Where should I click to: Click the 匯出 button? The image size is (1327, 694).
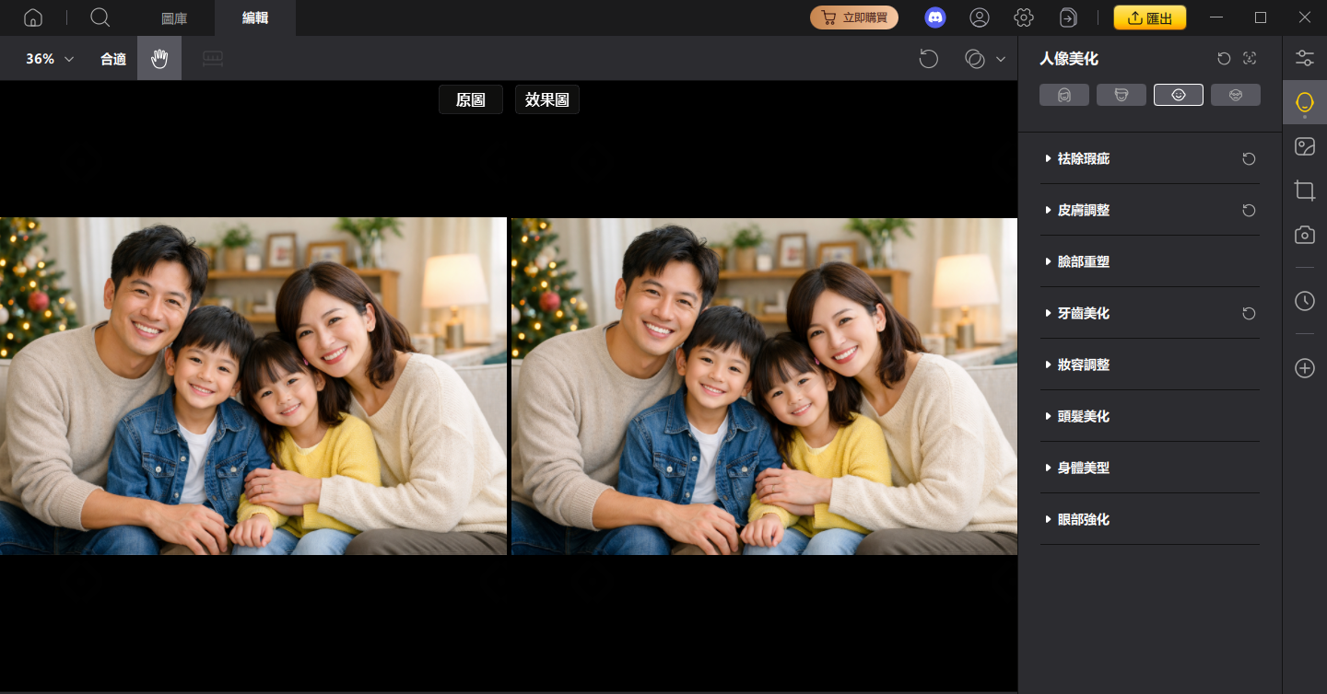tap(1150, 17)
